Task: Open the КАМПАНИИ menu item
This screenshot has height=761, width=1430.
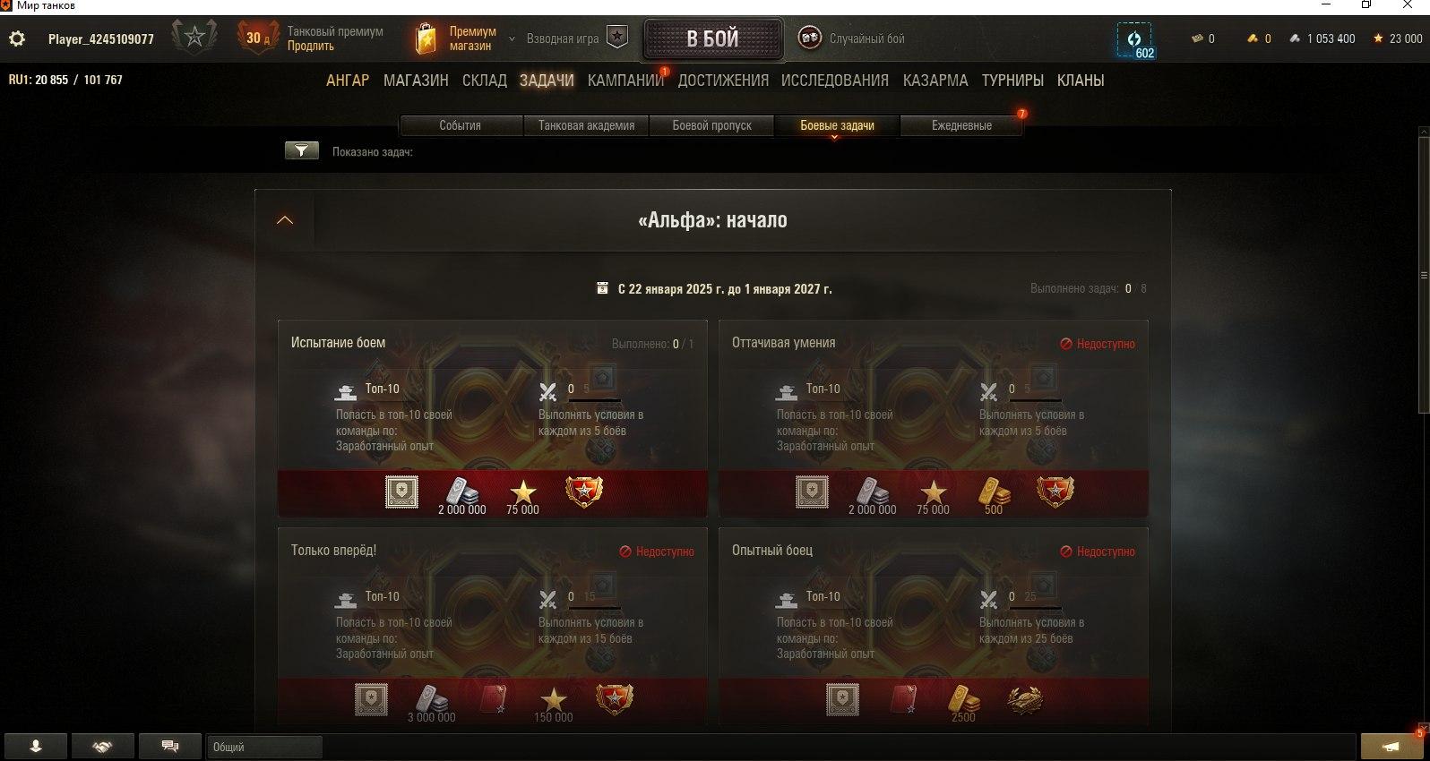Action: [x=625, y=80]
